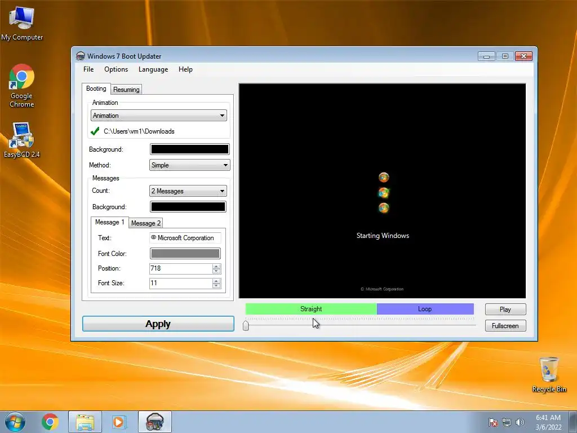Click Boot Updater taskbar icon
The image size is (577, 433).
pyautogui.click(x=155, y=422)
